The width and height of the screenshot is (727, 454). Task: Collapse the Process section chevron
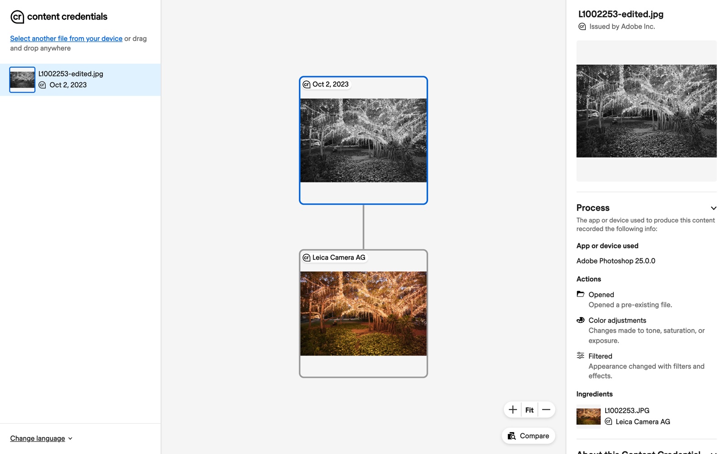[x=713, y=208]
